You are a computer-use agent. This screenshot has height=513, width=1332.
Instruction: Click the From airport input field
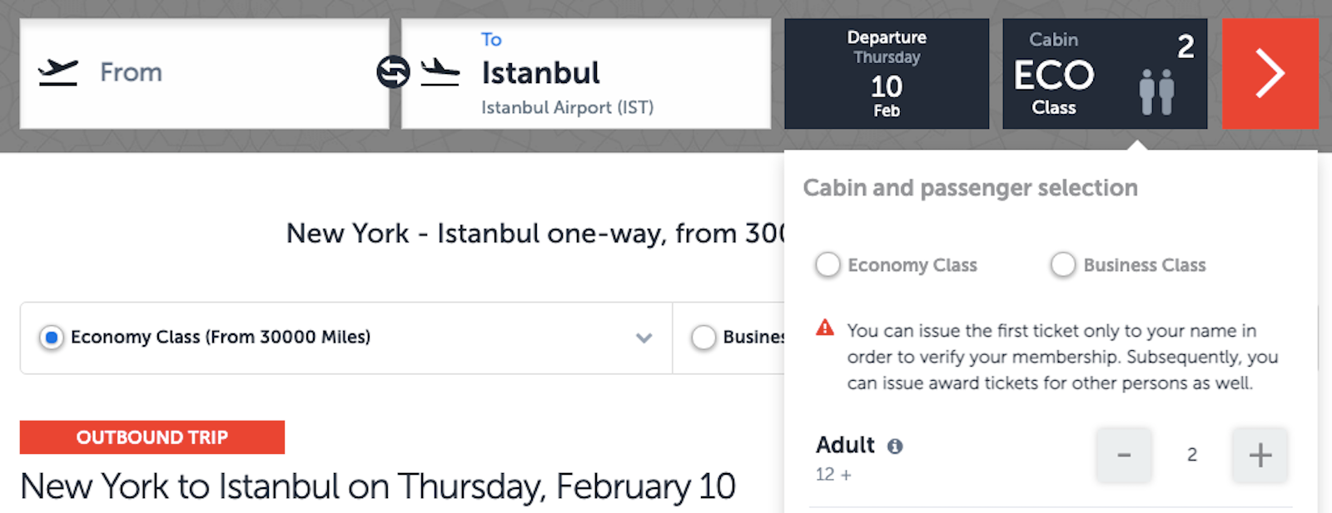(x=204, y=73)
